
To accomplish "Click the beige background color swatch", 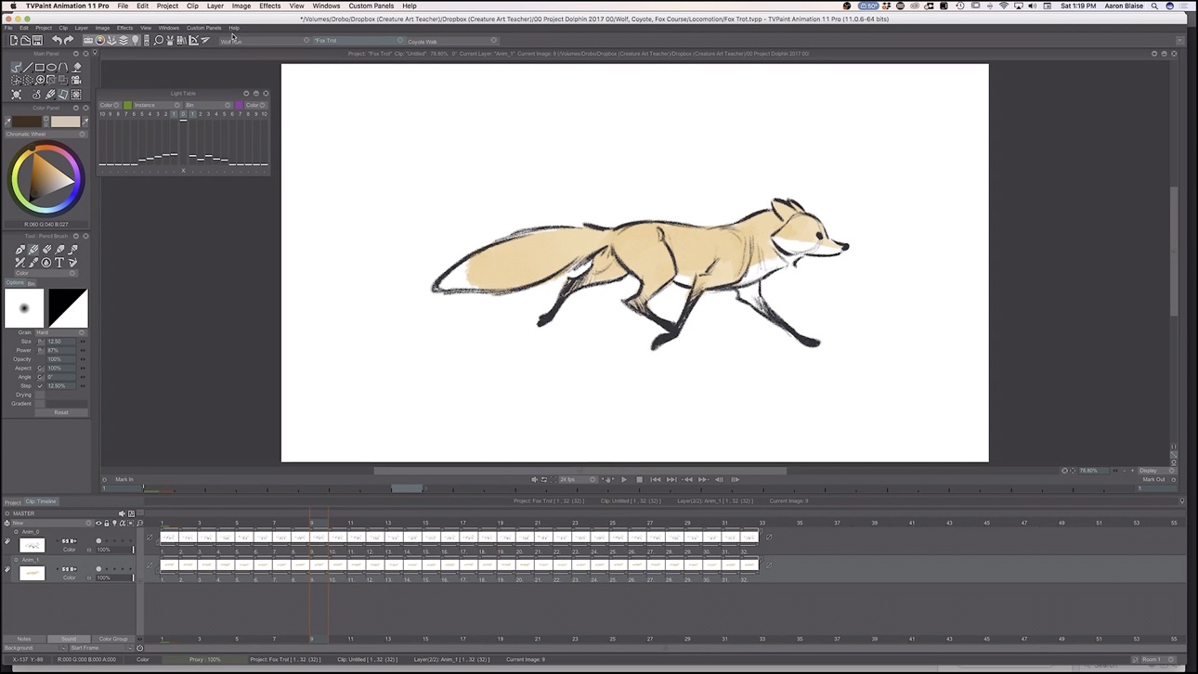I will click(x=65, y=122).
